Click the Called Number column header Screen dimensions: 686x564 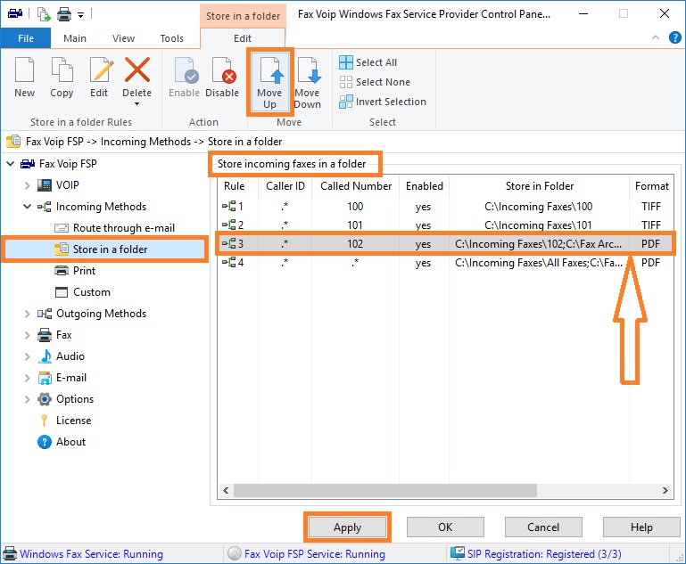pyautogui.click(x=356, y=186)
